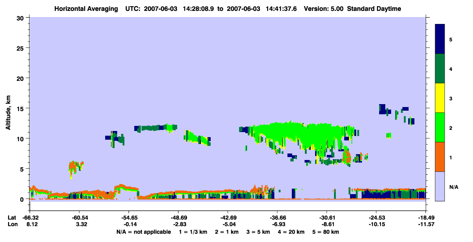
Task: Click the orange level 1 color swatch
Action: [440, 157]
